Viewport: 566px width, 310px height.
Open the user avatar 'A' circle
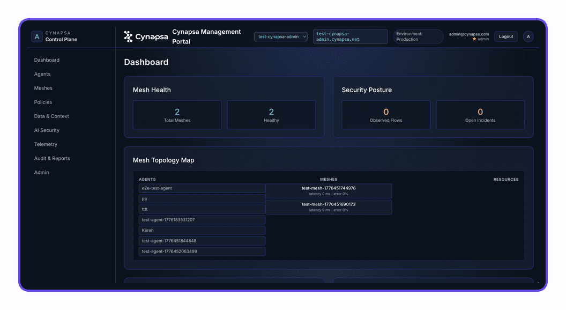[528, 36]
